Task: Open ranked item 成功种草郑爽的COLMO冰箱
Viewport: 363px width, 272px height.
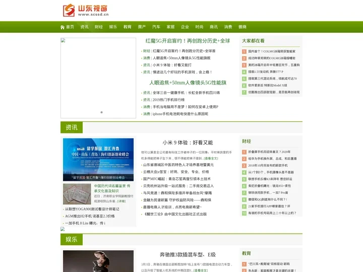Action: 272,58
